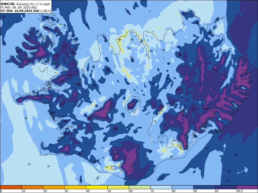The image size is (258, 193).
Task: Click the humidity value '57' on the map
Action: click(x=107, y=167)
